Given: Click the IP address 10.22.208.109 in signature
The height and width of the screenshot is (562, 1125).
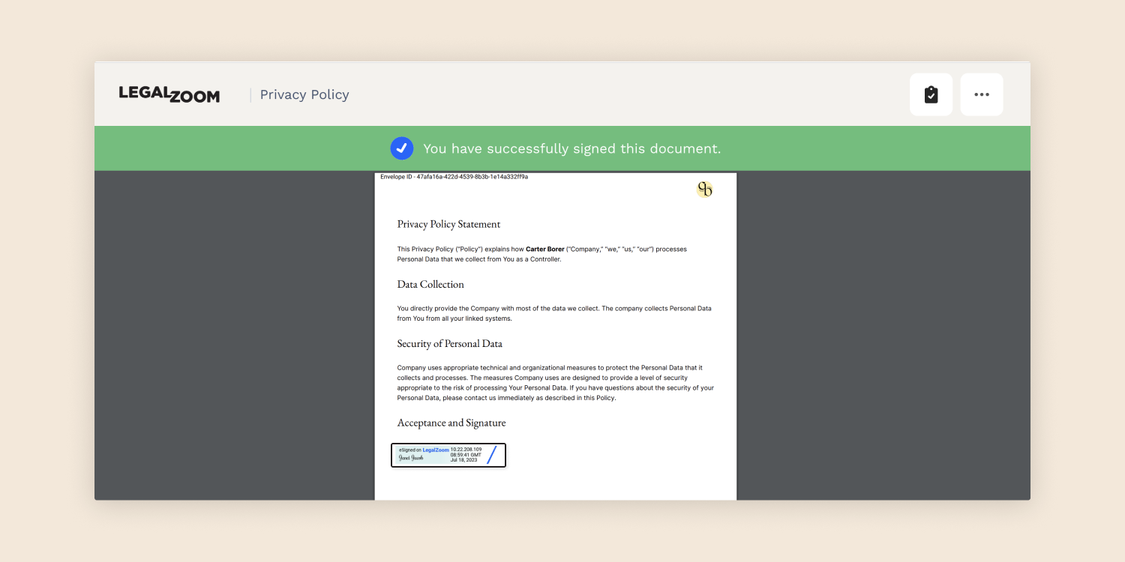Looking at the screenshot, I should coord(466,449).
